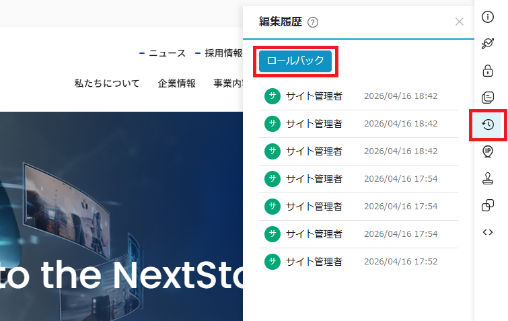Open the 私たちについて menu item
The image size is (508, 321).
click(x=107, y=83)
